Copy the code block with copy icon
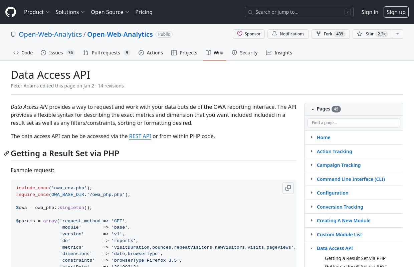 click(x=288, y=188)
